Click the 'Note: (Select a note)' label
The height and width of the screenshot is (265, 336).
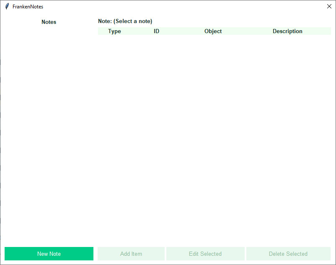coord(125,21)
